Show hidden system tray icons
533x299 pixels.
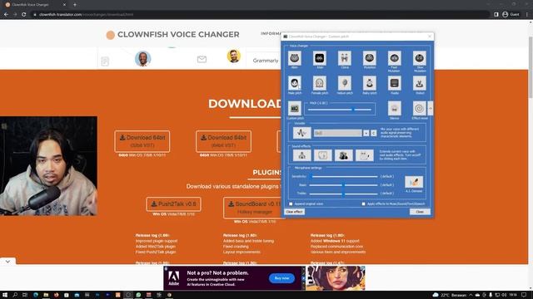471,295
